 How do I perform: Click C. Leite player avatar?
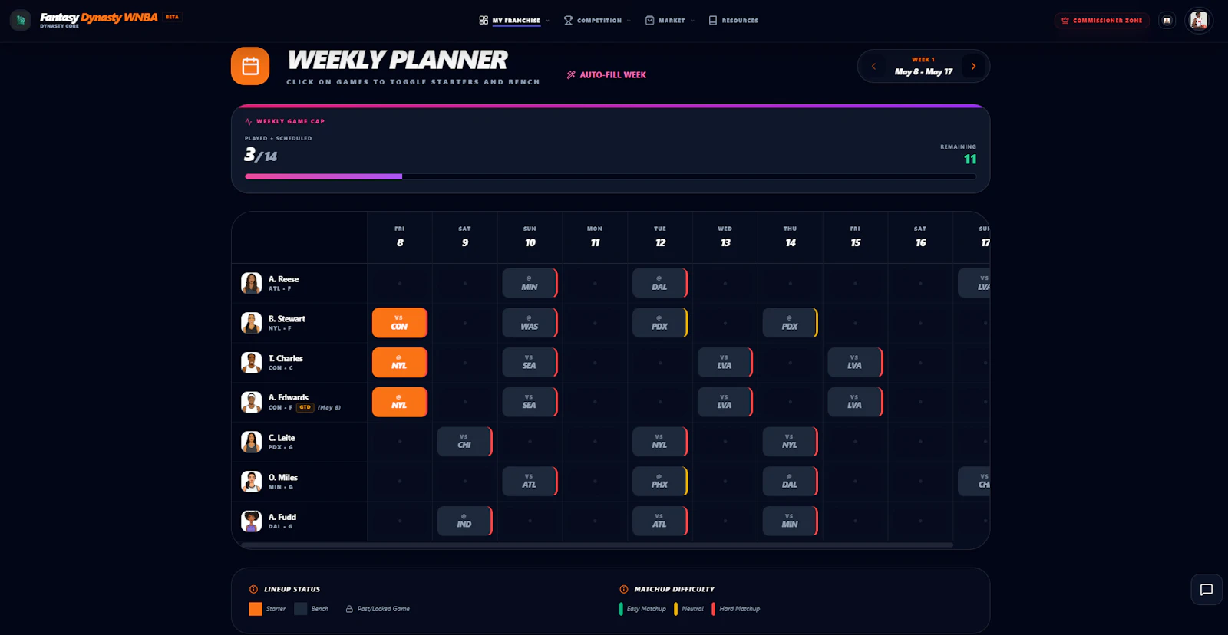(251, 442)
